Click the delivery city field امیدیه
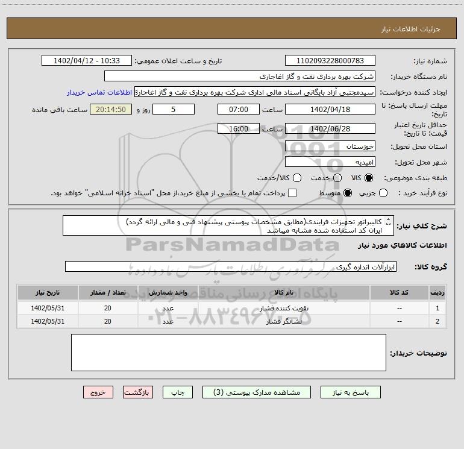464x449 pixels. [x=330, y=162]
